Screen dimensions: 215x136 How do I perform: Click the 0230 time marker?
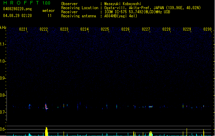(207, 29)
